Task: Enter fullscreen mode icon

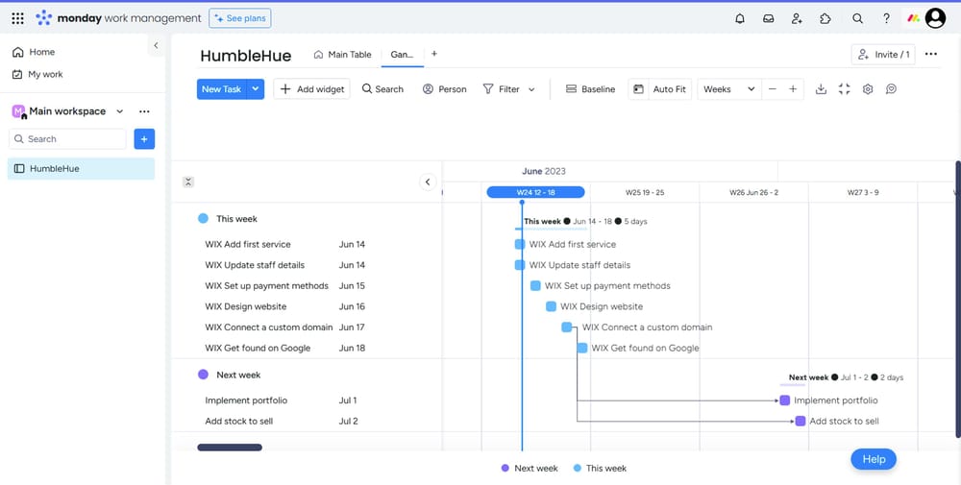Action: 845,89
